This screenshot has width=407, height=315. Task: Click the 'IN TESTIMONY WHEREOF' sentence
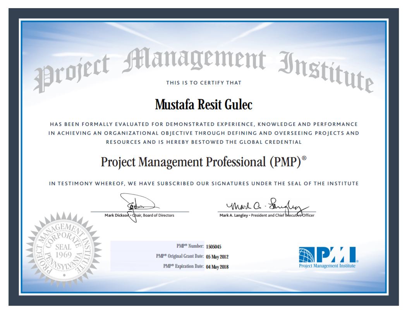tap(204, 184)
